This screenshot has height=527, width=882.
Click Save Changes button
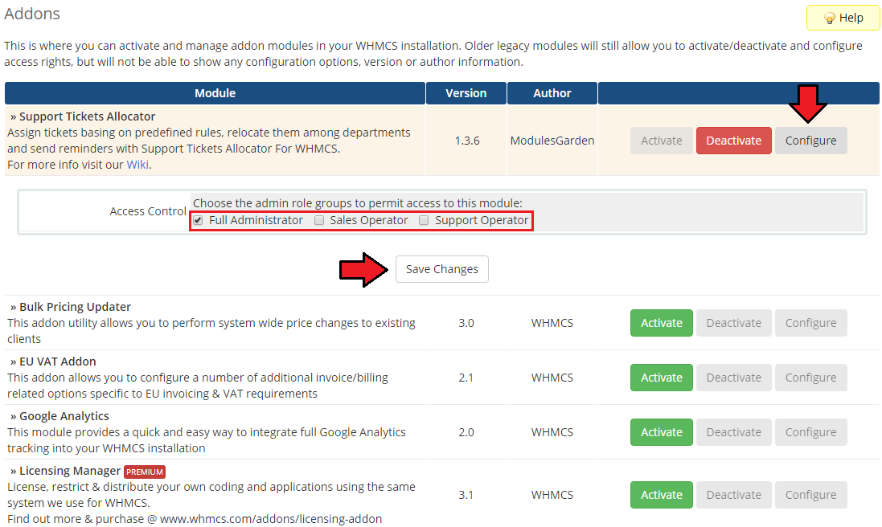coord(442,269)
